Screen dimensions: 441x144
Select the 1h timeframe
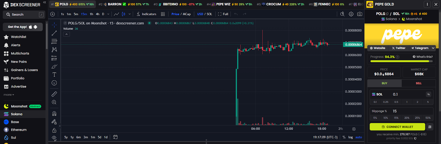click(x=92, y=14)
